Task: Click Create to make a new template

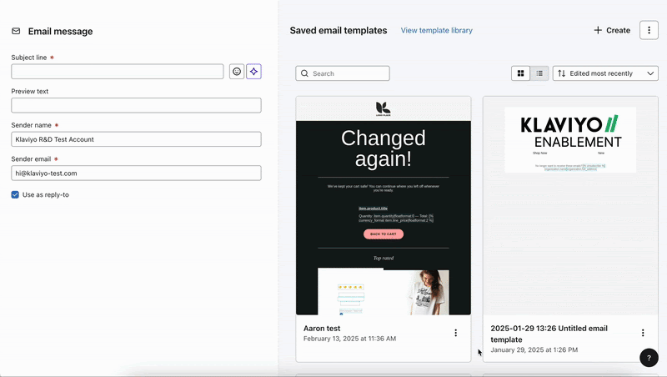Action: pos(612,30)
